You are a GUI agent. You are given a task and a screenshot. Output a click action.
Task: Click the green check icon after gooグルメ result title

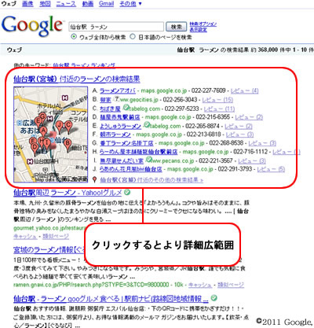[214, 298]
